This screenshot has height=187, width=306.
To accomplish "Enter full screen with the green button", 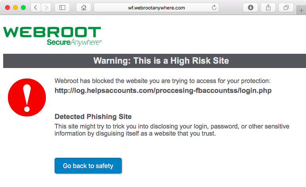I will 23,8.
